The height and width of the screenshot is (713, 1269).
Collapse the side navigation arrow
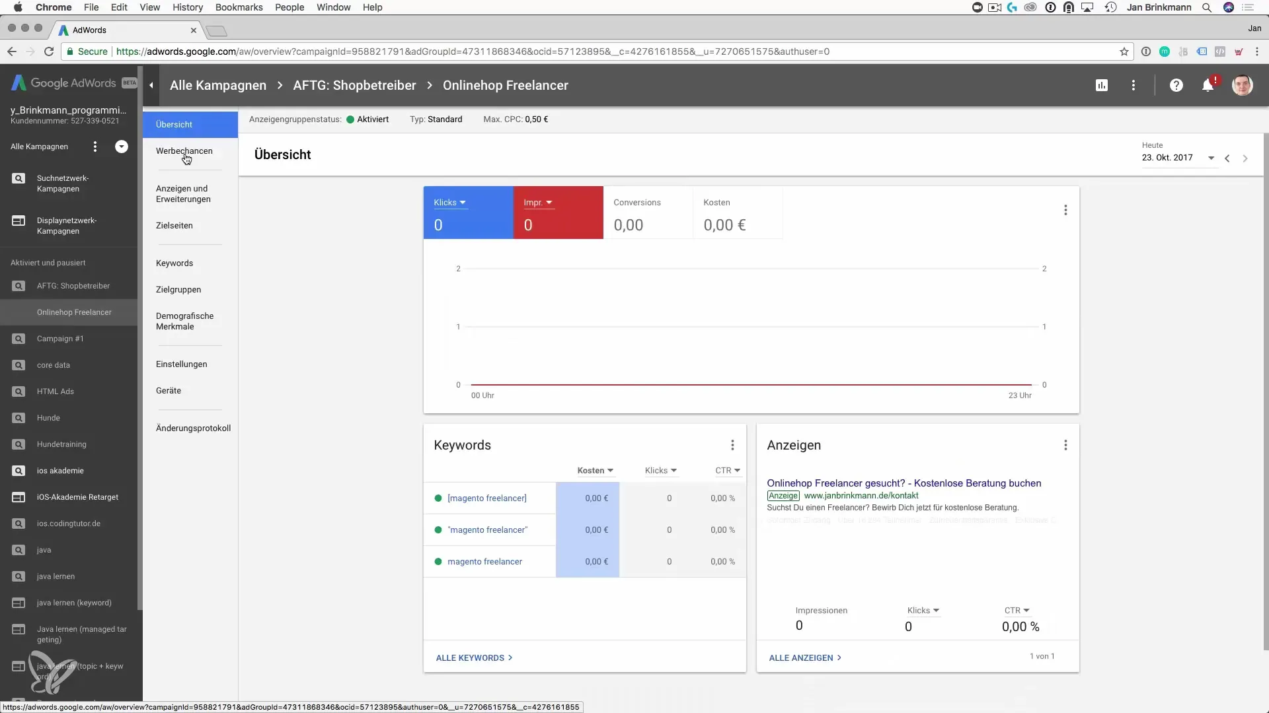coord(151,85)
